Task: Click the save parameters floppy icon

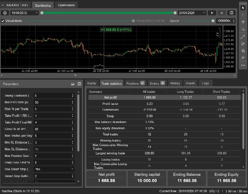Action: (79, 84)
